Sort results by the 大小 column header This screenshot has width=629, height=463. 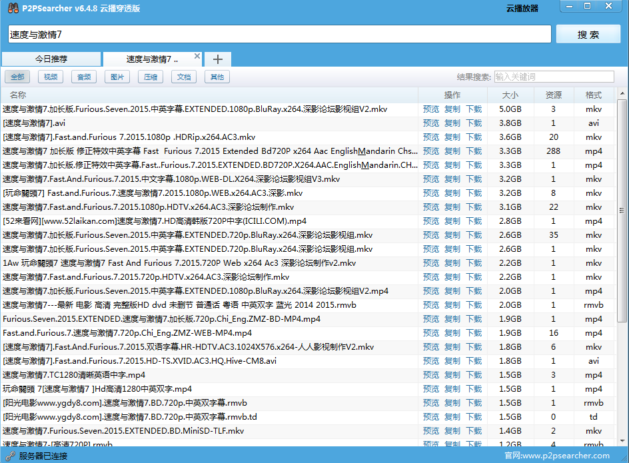pos(510,95)
